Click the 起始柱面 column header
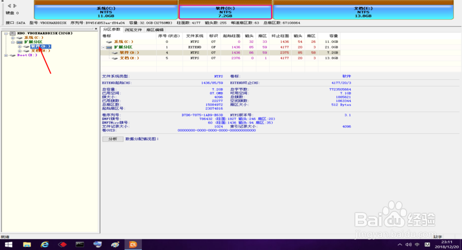Image resolution: width=462 pixels, height=250 pixels. [231, 36]
